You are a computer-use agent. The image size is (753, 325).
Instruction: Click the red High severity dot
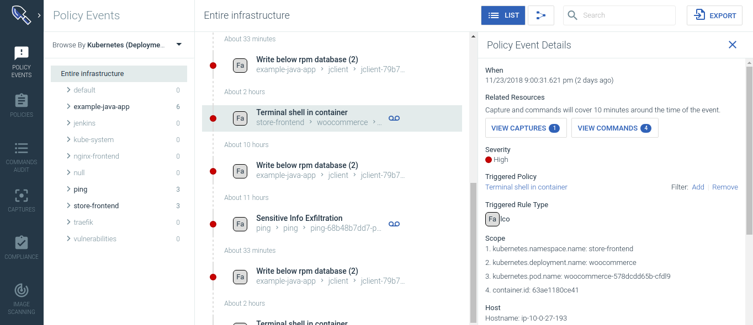[x=489, y=160]
